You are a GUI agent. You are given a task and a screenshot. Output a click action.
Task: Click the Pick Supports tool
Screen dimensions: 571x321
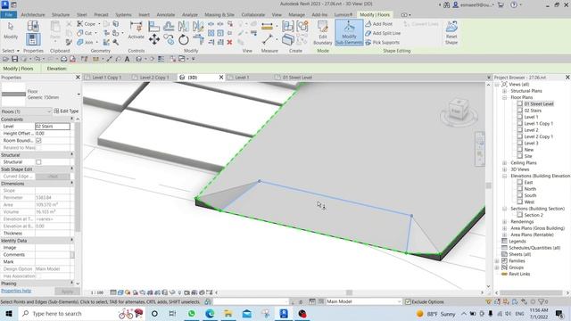click(x=382, y=43)
